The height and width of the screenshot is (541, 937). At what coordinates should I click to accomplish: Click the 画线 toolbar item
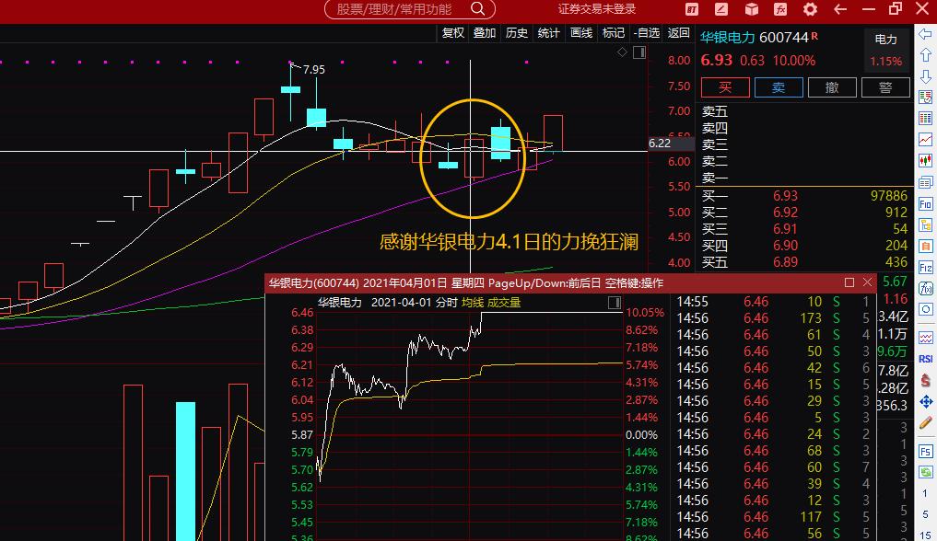click(580, 33)
